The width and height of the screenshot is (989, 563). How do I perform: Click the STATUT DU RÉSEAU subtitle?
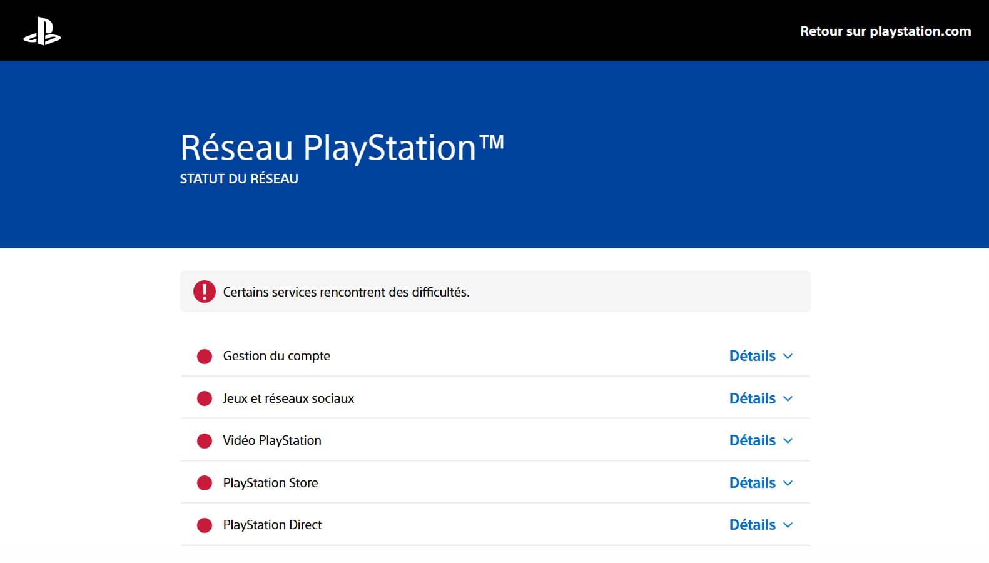click(x=239, y=179)
